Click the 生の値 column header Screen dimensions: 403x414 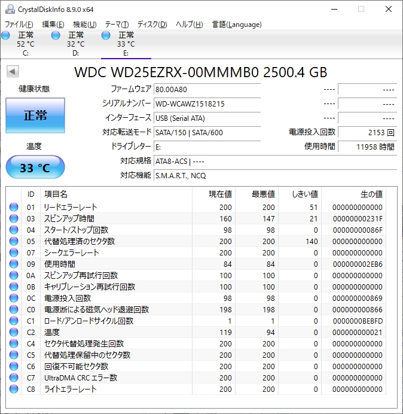pyautogui.click(x=353, y=194)
